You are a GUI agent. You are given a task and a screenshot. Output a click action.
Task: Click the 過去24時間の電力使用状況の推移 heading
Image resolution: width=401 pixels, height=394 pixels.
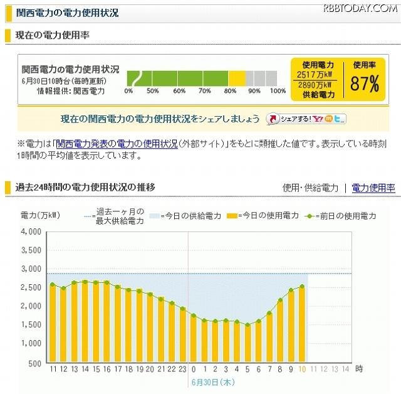pyautogui.click(x=85, y=187)
